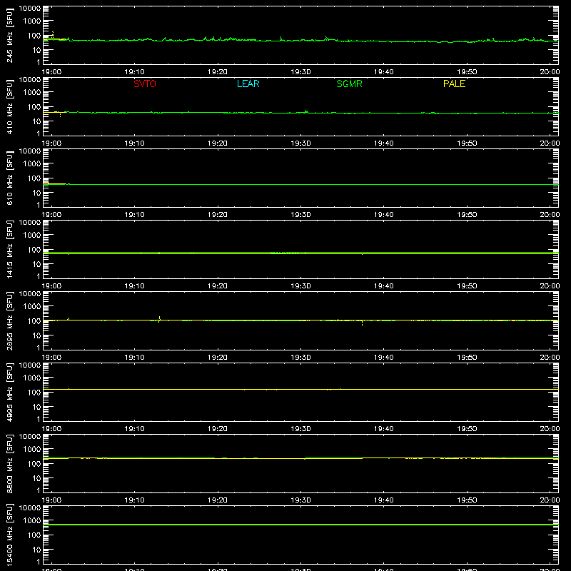Image resolution: width=571 pixels, height=571 pixels.
Task: Click the 19:30 time label below 2695 MHz plot
Action: click(x=300, y=358)
